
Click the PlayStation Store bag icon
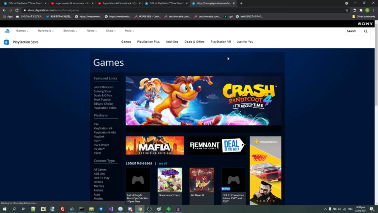[x=7, y=42]
